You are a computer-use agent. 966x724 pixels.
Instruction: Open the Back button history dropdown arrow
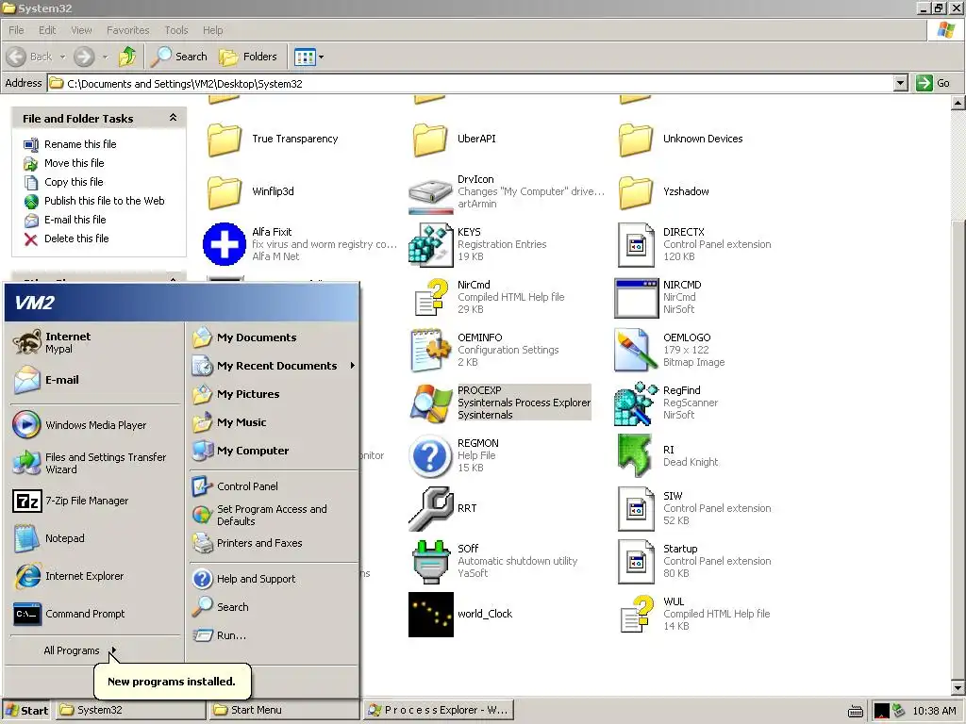point(62,58)
